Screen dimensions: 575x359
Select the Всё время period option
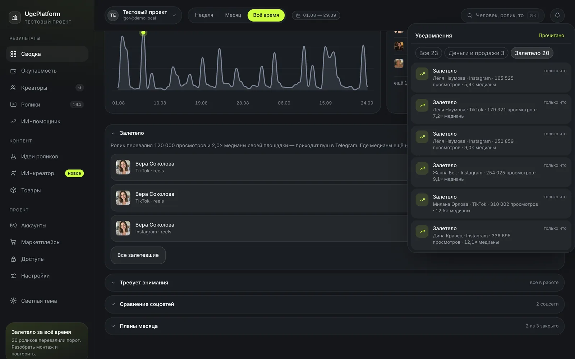266,15
